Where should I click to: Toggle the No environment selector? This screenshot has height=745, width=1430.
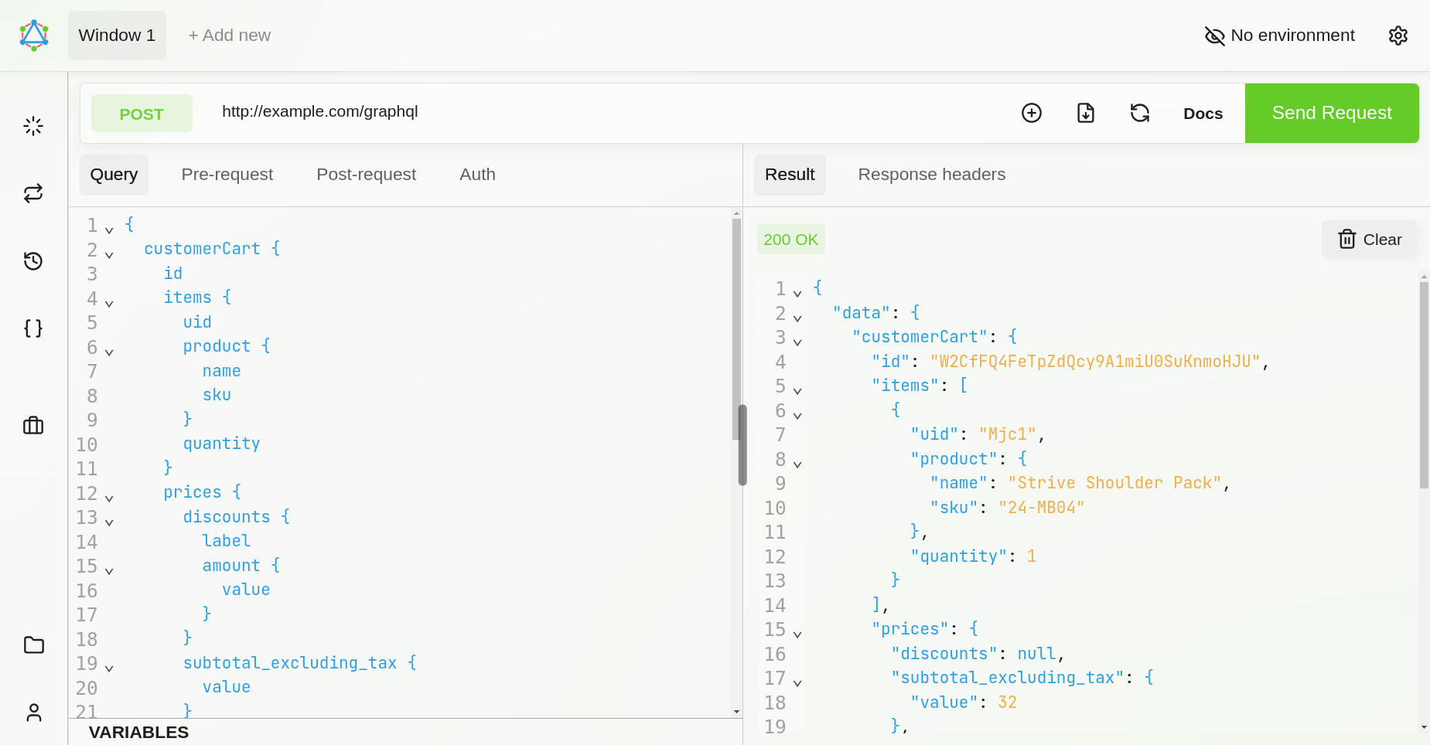[1279, 36]
